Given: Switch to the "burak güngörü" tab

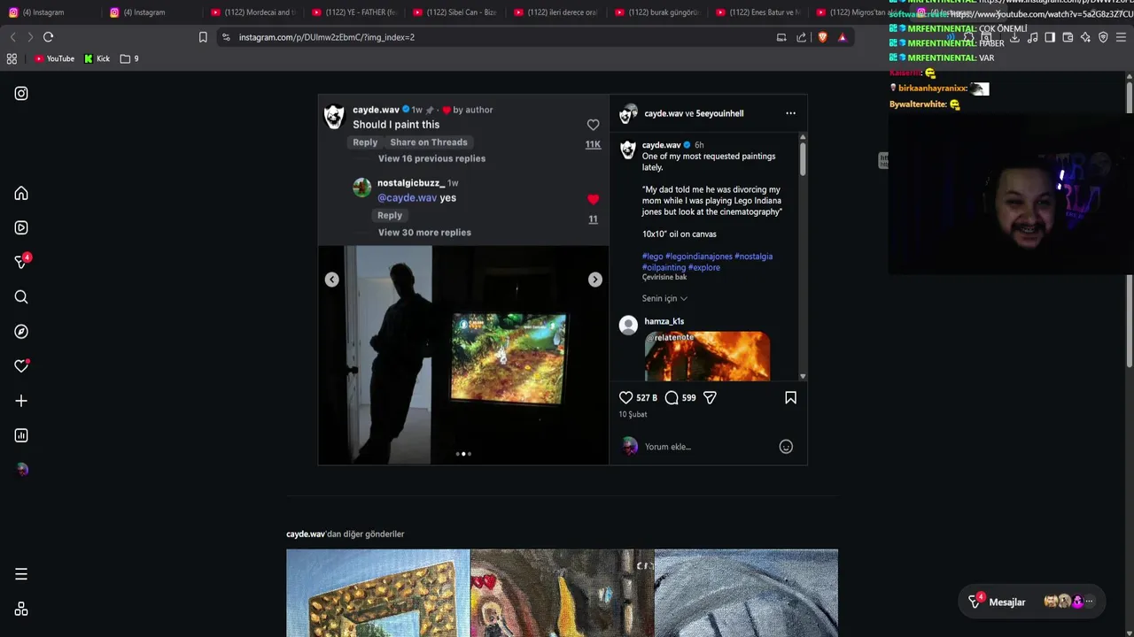Looking at the screenshot, I should [x=656, y=12].
